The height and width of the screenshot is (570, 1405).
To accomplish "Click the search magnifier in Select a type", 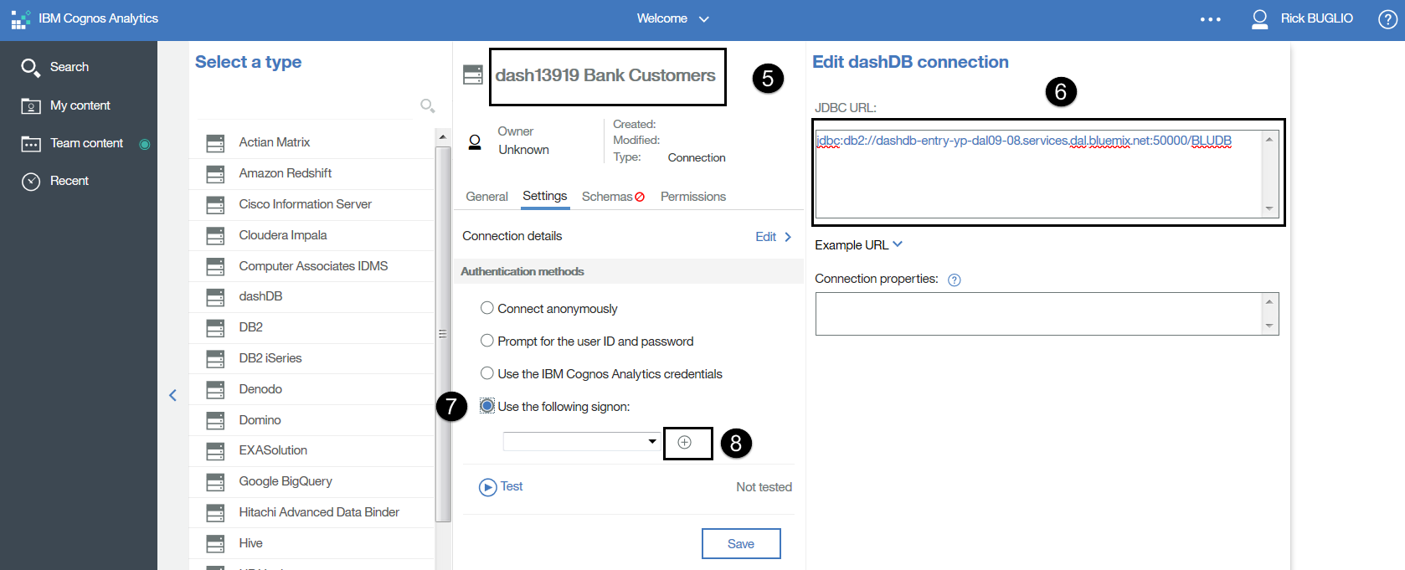I will (427, 105).
